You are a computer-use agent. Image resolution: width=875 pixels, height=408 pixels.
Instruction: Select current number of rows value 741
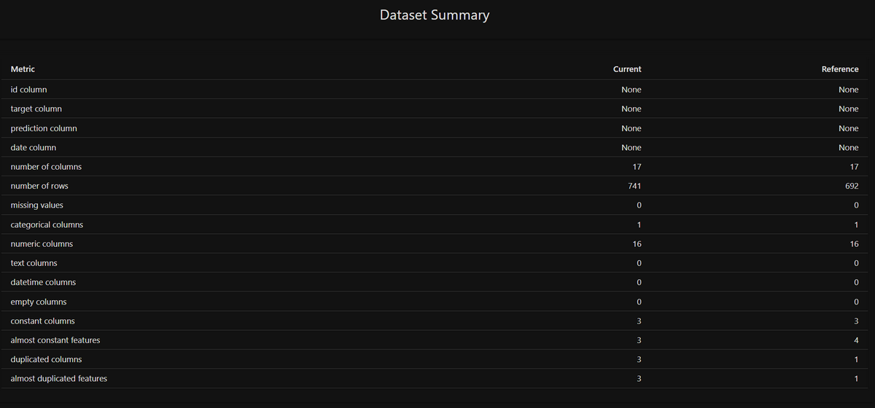[634, 186]
